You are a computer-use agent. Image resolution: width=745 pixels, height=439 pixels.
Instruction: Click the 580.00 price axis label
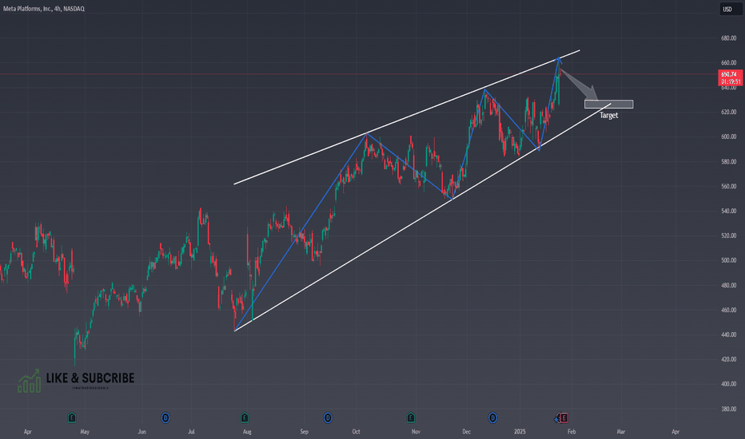[x=728, y=162]
